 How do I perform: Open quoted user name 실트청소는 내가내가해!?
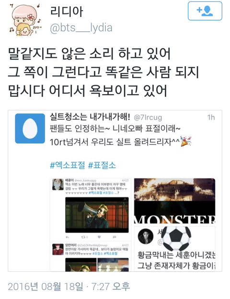coord(90,117)
